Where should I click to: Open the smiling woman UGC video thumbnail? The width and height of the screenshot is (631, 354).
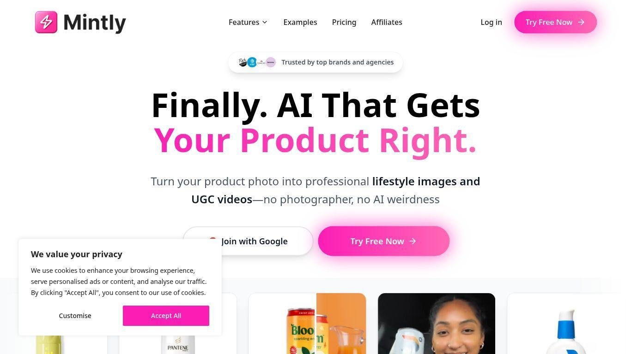(437, 324)
